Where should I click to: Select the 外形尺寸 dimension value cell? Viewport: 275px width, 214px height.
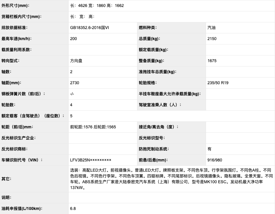[101, 6]
